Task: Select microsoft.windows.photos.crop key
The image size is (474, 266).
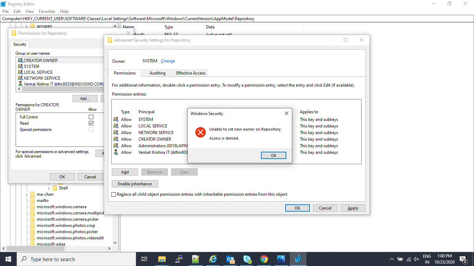Action: (x=66, y=225)
